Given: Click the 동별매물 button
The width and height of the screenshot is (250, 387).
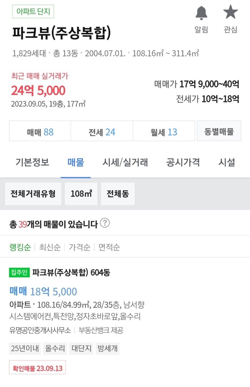Looking at the screenshot, I should 219,132.
